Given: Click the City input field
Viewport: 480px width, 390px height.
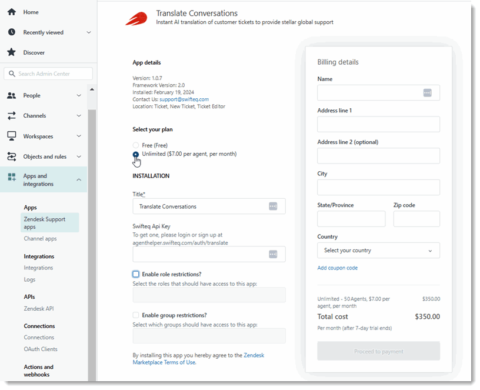Looking at the screenshot, I should point(378,187).
